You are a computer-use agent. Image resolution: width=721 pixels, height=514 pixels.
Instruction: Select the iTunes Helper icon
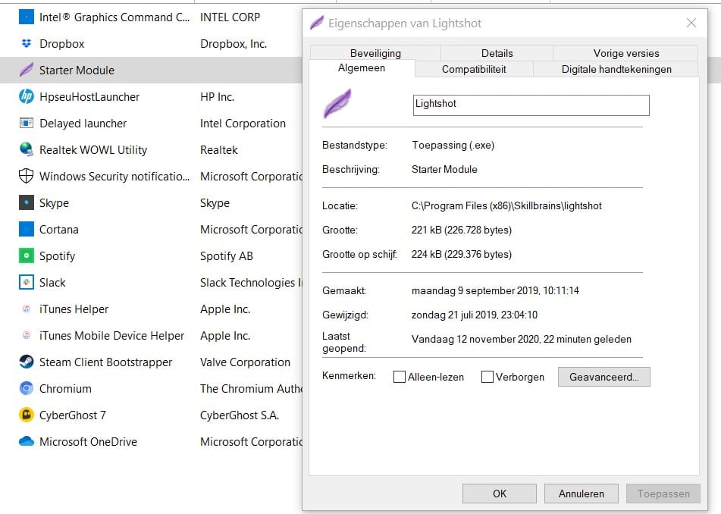coord(27,309)
